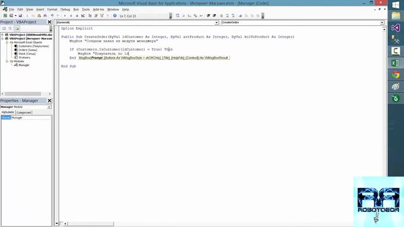Indent the selected code lines
This screenshot has width=404, height=227.
(208, 16)
